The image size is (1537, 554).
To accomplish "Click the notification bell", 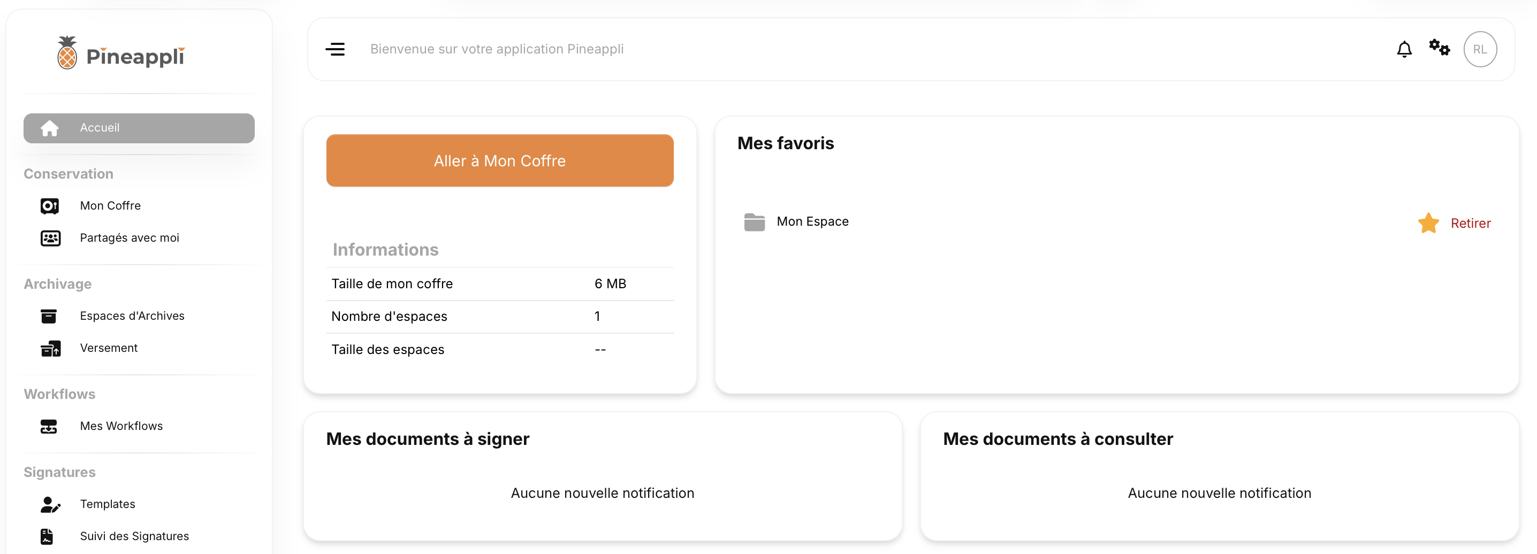I will pyautogui.click(x=1405, y=49).
